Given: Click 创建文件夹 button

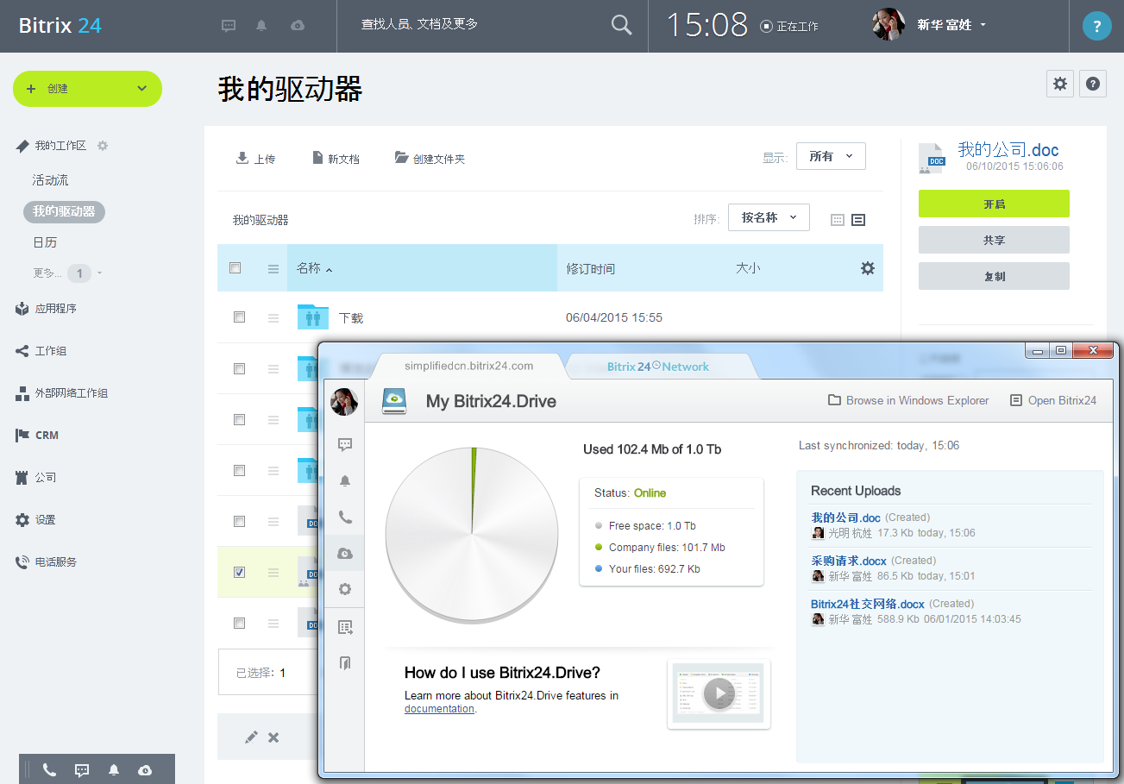Looking at the screenshot, I should click(x=430, y=159).
